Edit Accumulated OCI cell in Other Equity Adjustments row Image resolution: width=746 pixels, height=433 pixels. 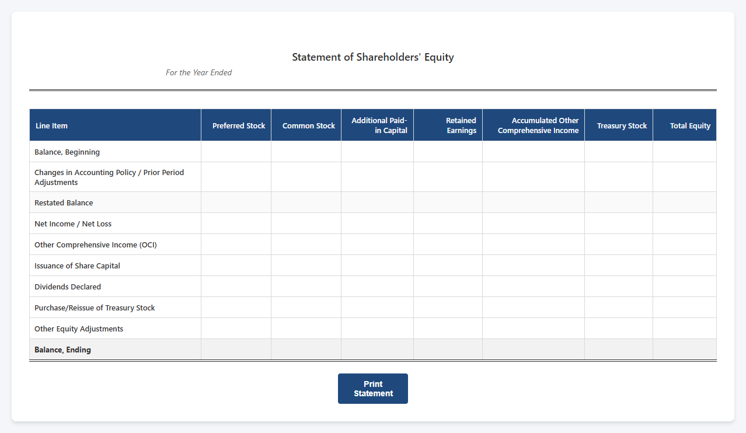tap(534, 329)
